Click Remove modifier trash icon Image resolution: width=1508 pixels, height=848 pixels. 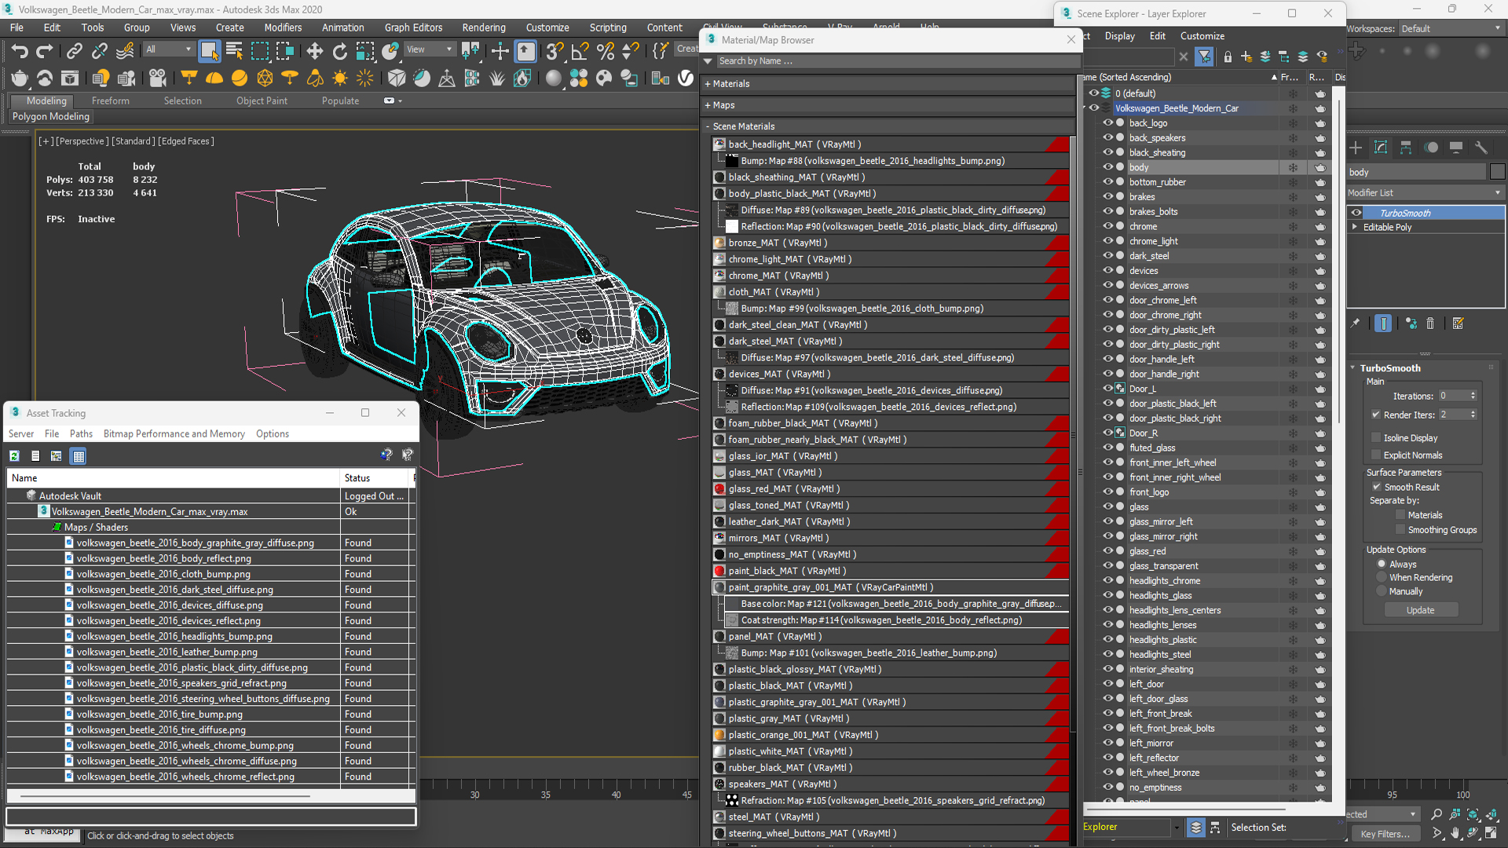tap(1430, 323)
